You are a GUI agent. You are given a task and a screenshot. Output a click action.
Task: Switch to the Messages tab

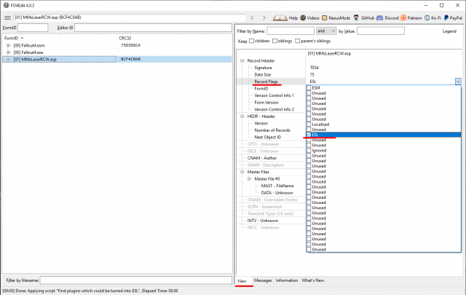coord(263,280)
